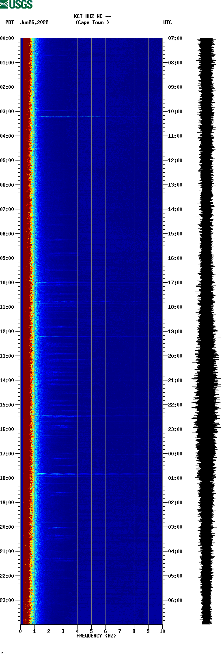Click the 'FREQUENCY (HZ)' axis label
Screen dimensions: 224x657
pyautogui.click(x=96, y=635)
